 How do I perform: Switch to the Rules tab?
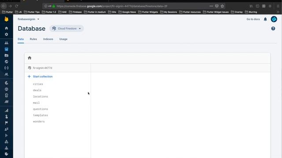(33, 39)
